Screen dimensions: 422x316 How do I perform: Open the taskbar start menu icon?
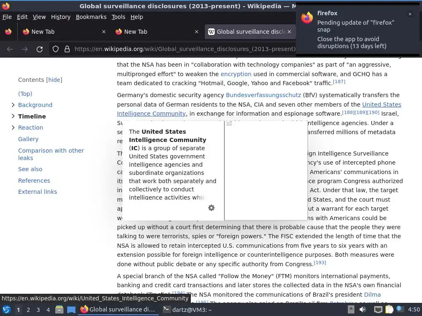(x=7, y=309)
